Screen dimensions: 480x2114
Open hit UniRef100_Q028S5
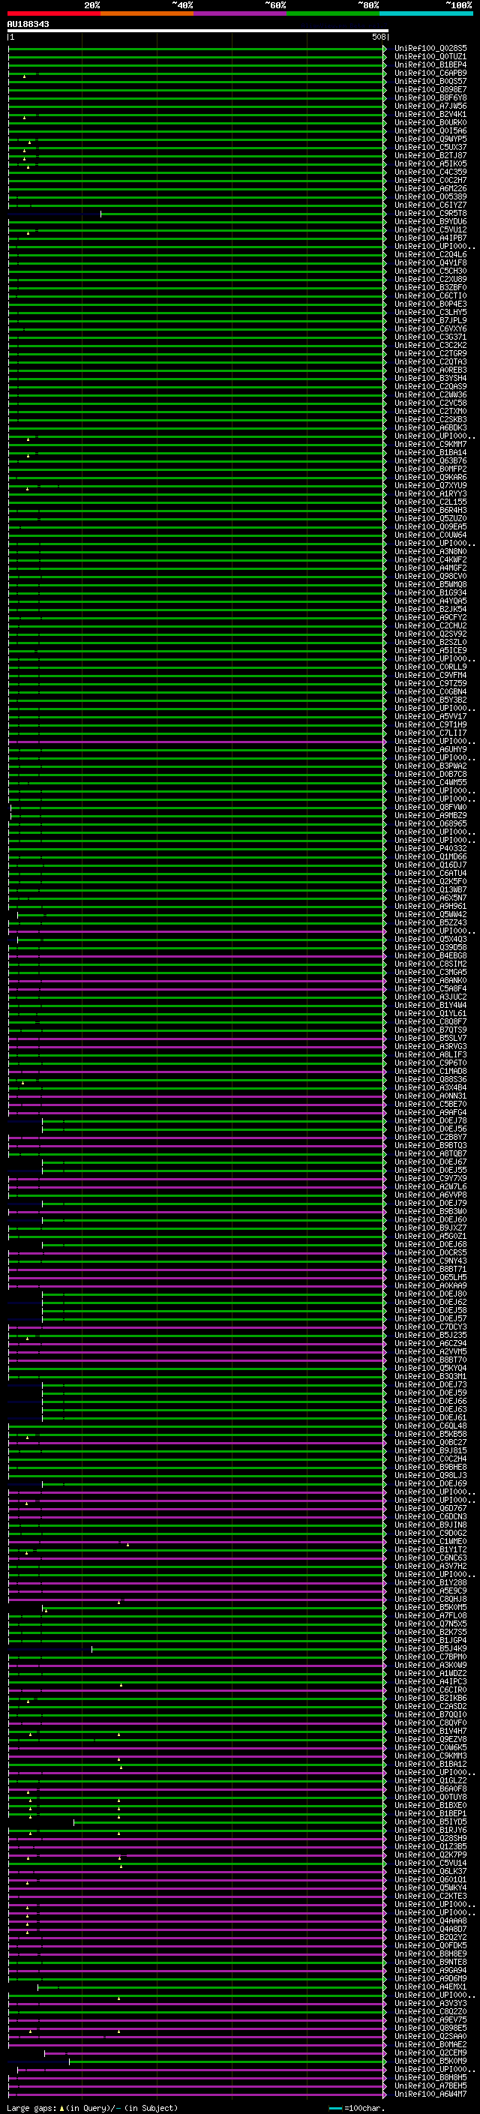click(x=430, y=49)
